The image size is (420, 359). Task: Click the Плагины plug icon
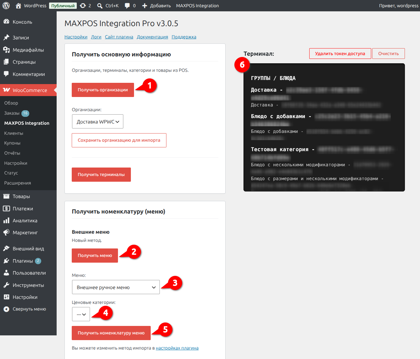tap(6, 261)
